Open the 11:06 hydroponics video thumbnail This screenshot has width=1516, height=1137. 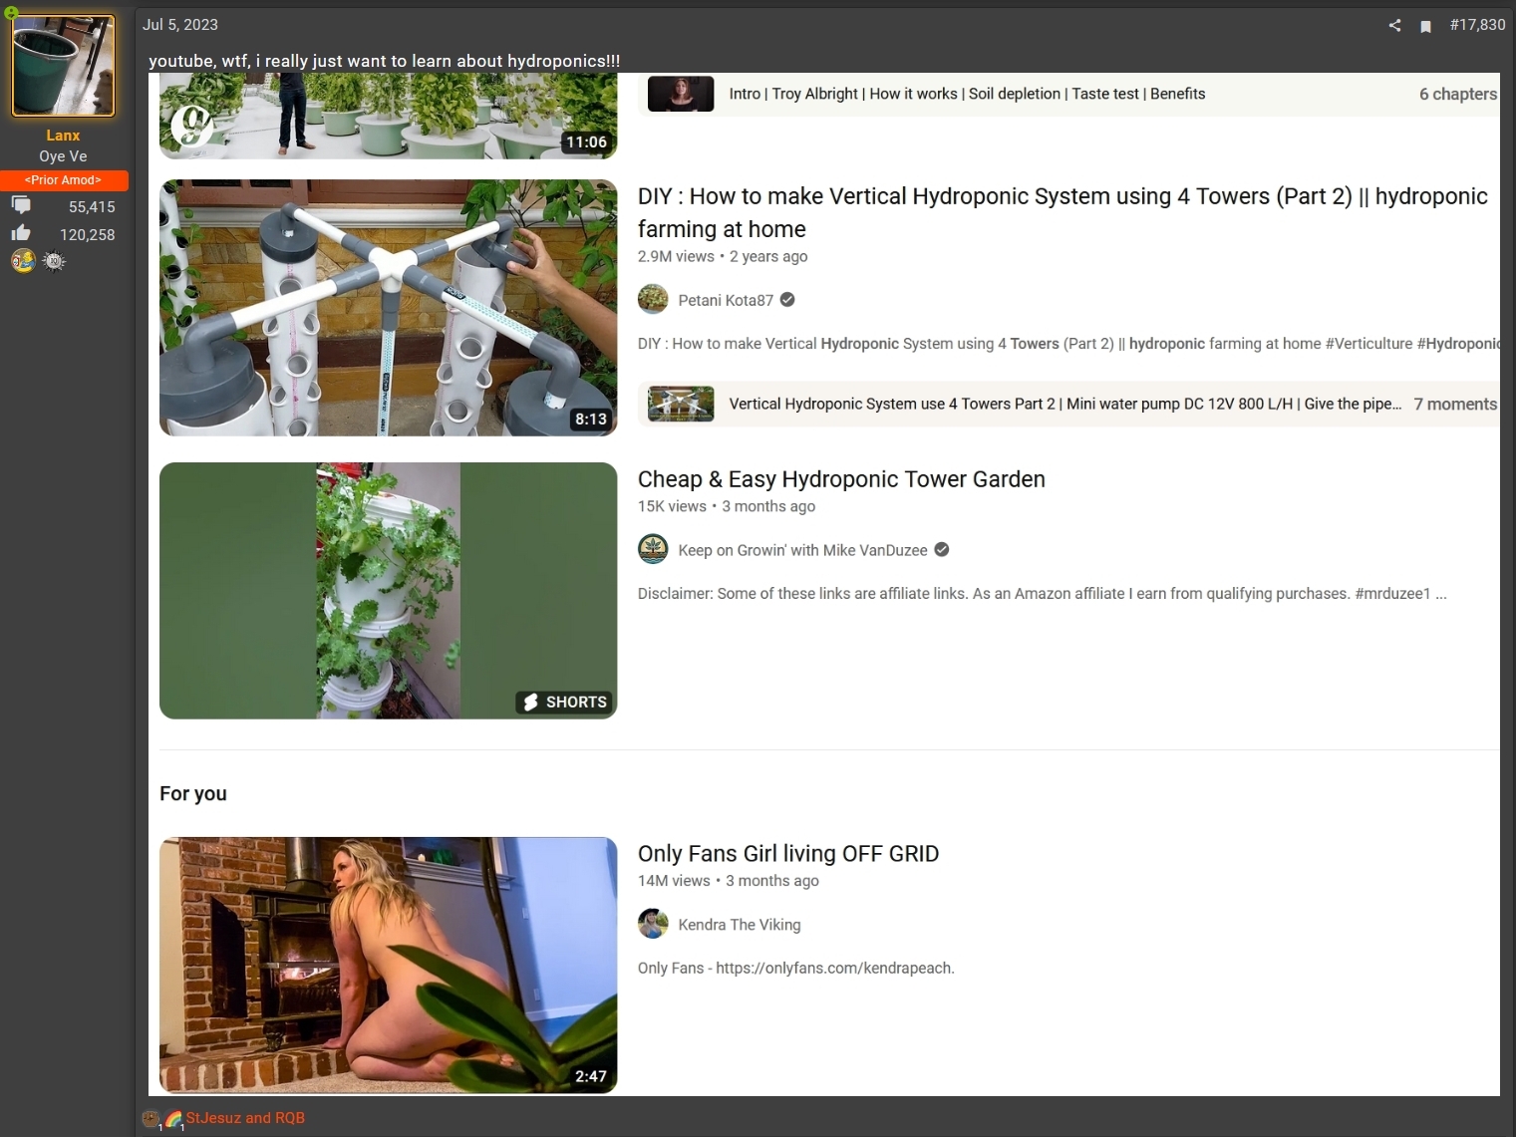tap(388, 117)
